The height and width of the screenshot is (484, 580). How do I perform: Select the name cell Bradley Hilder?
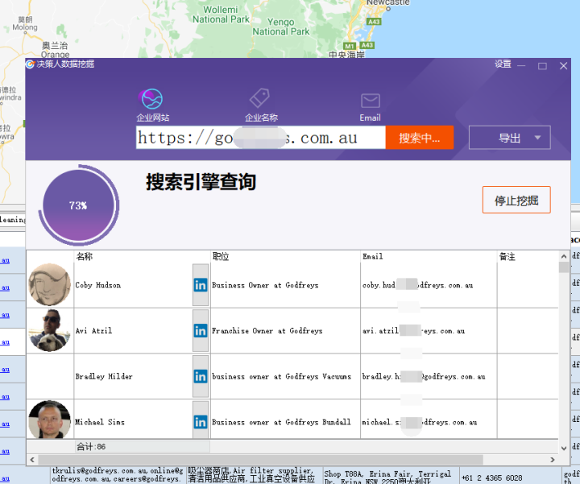(x=104, y=377)
